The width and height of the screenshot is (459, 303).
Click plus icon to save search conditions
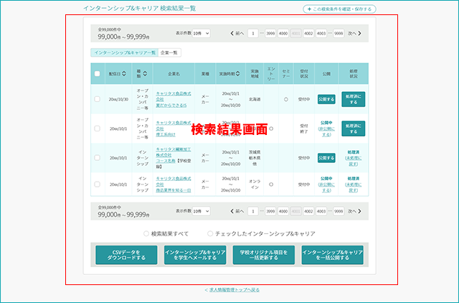tap(309, 9)
